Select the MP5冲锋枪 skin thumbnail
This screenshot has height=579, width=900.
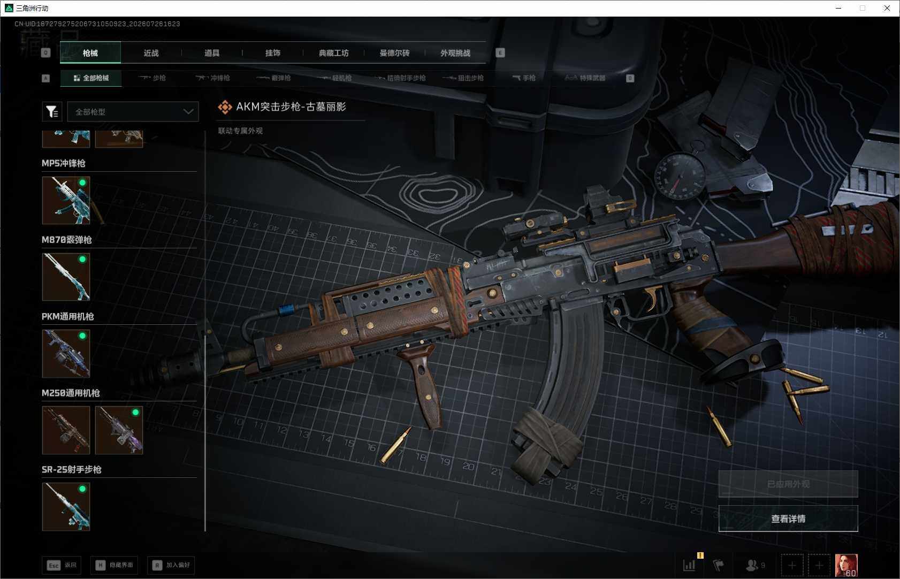pyautogui.click(x=66, y=200)
